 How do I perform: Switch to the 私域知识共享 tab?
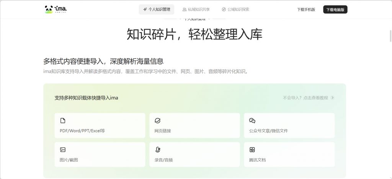[x=196, y=10]
